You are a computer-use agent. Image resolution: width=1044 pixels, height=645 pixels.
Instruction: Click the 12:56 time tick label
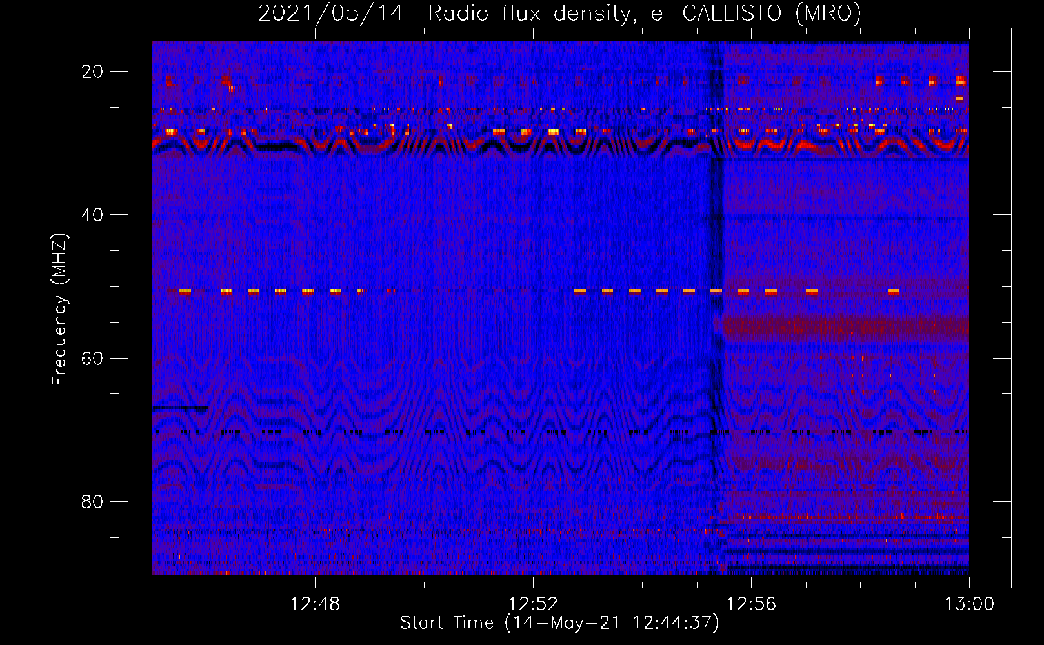(751, 604)
